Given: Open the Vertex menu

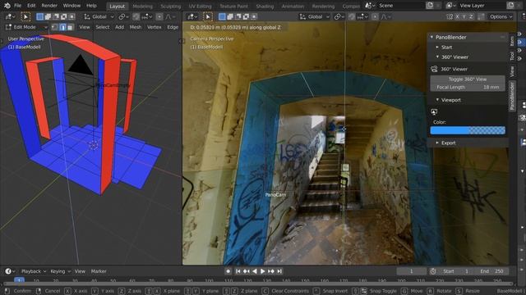Looking at the screenshot, I should [x=154, y=27].
